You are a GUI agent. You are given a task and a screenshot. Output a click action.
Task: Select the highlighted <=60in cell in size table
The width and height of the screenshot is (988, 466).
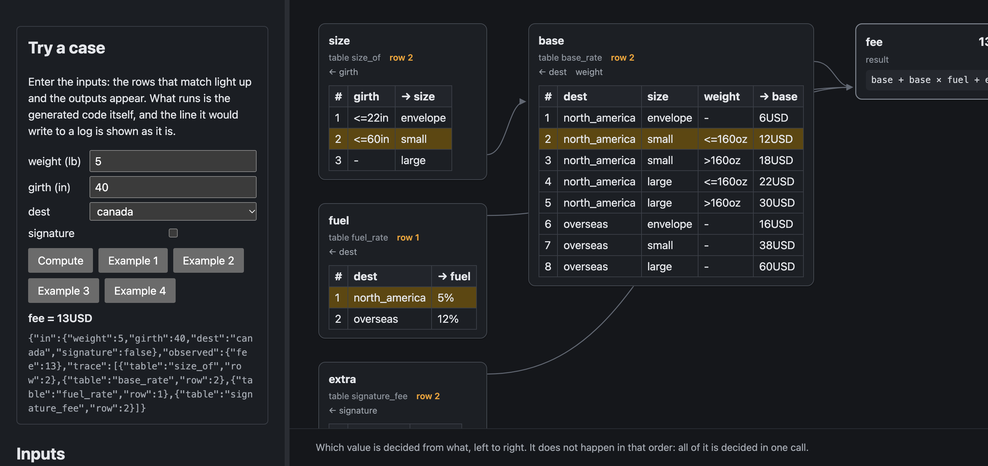(x=371, y=139)
